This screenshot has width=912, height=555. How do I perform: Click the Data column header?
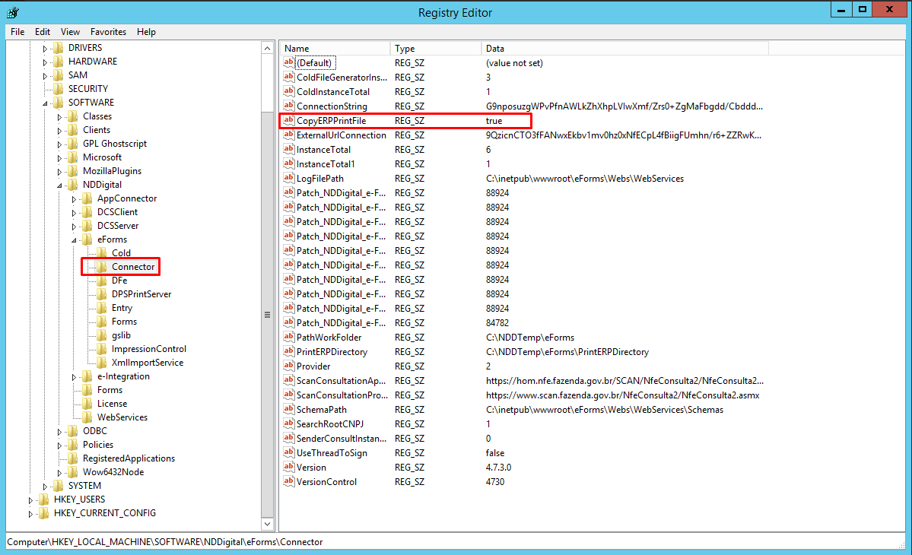[x=624, y=49]
